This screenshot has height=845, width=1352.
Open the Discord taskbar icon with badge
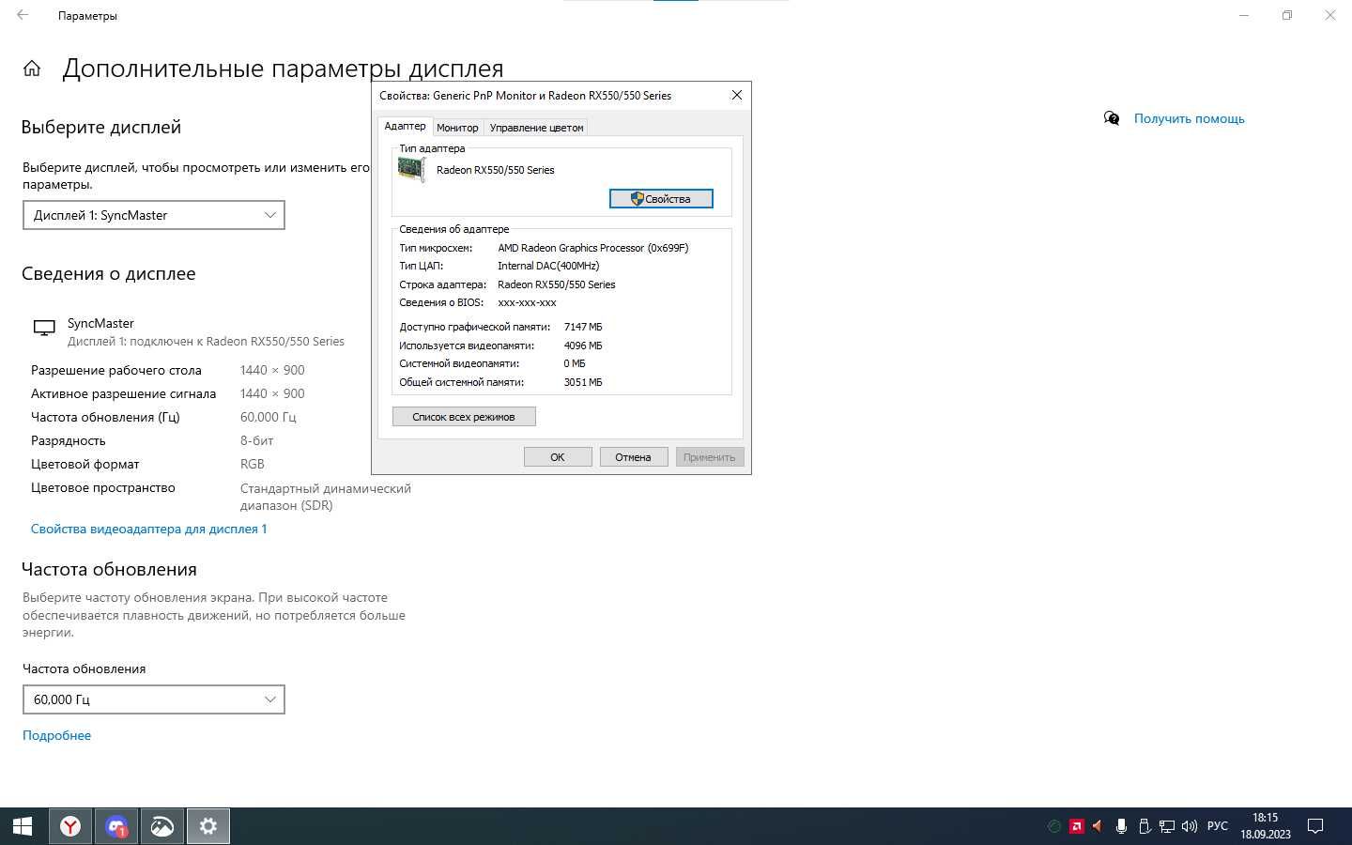pyautogui.click(x=116, y=826)
